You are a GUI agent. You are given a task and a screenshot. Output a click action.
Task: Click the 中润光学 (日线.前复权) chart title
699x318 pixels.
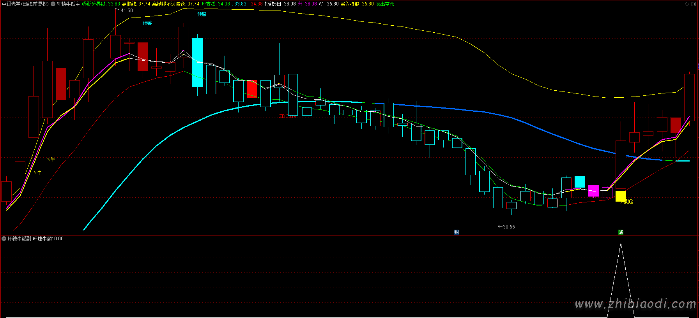pyautogui.click(x=25, y=4)
